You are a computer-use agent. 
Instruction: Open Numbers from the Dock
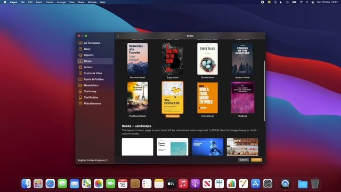click(x=231, y=183)
